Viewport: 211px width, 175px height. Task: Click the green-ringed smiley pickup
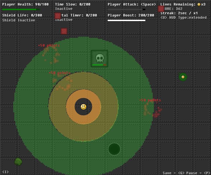(x=183, y=77)
